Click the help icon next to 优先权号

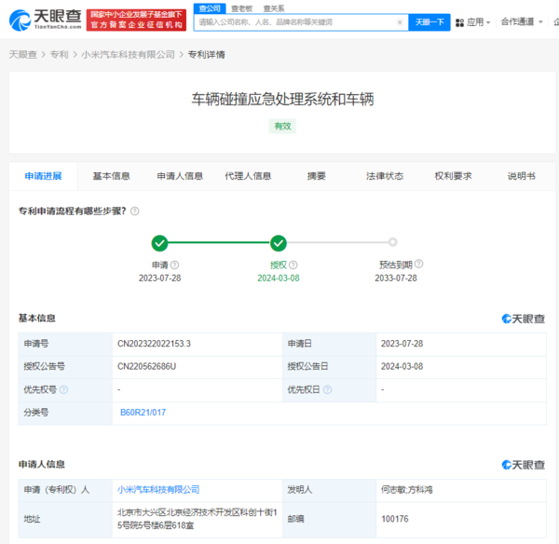tap(64, 389)
